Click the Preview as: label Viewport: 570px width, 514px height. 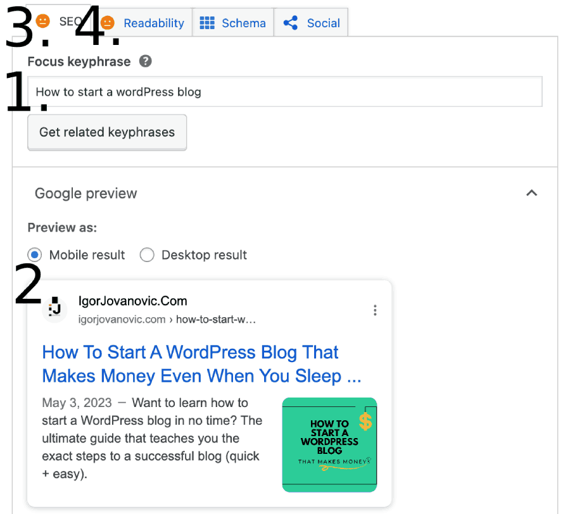pos(62,227)
